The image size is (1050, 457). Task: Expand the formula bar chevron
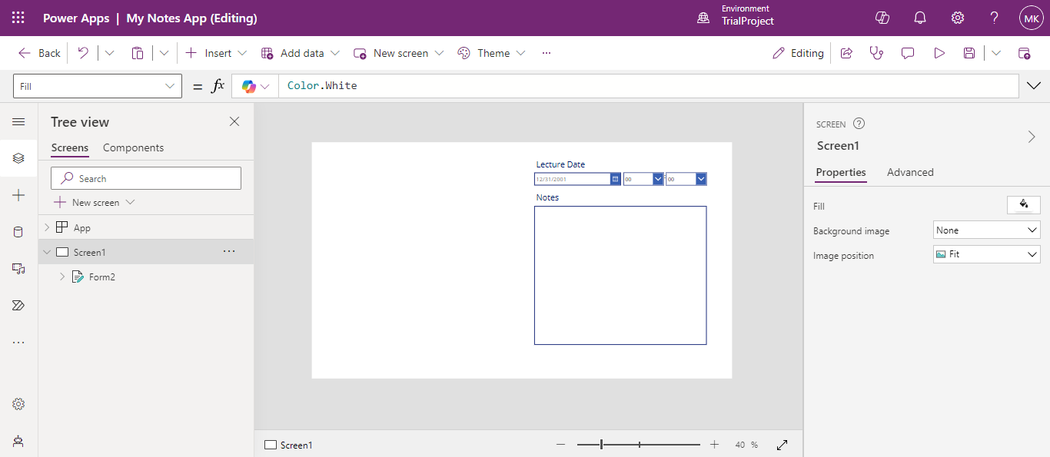(x=1033, y=86)
